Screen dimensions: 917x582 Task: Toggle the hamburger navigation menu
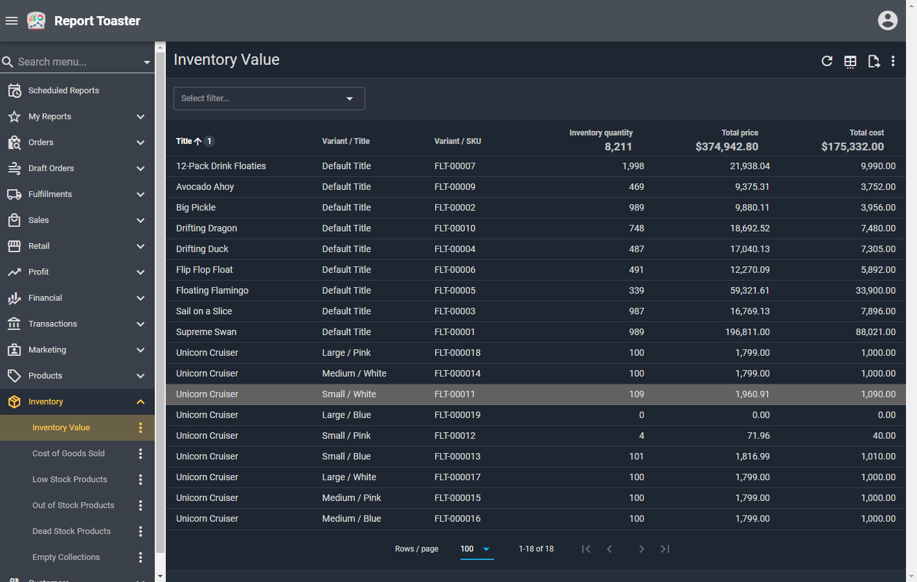click(12, 21)
